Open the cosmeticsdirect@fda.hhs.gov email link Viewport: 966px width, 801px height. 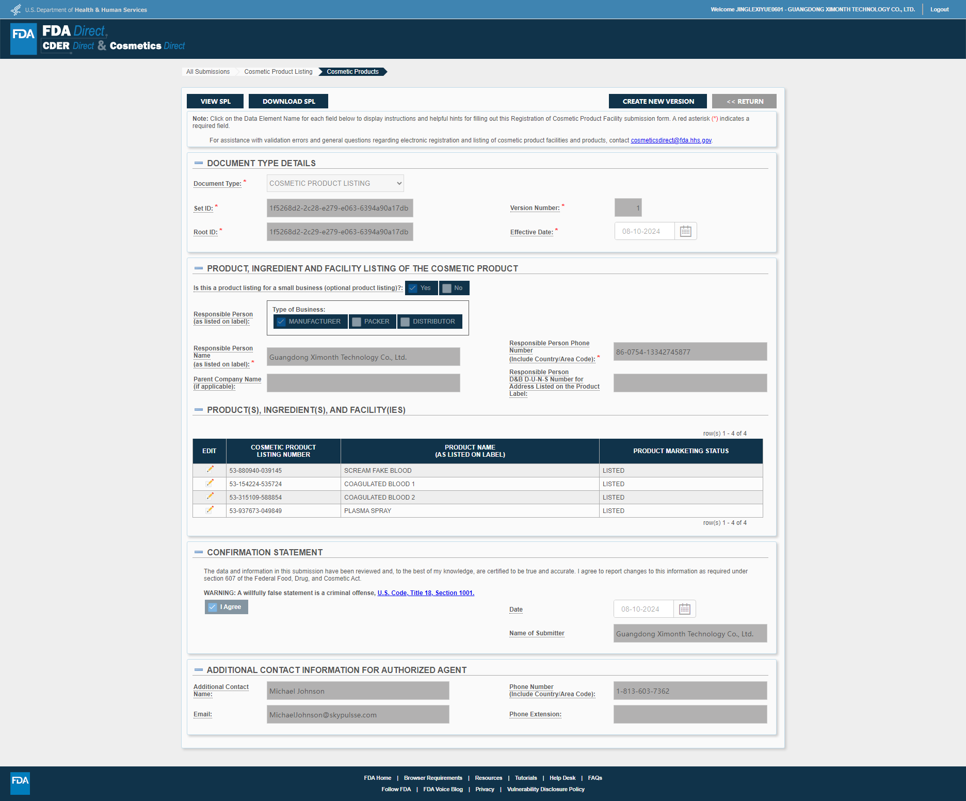click(671, 140)
